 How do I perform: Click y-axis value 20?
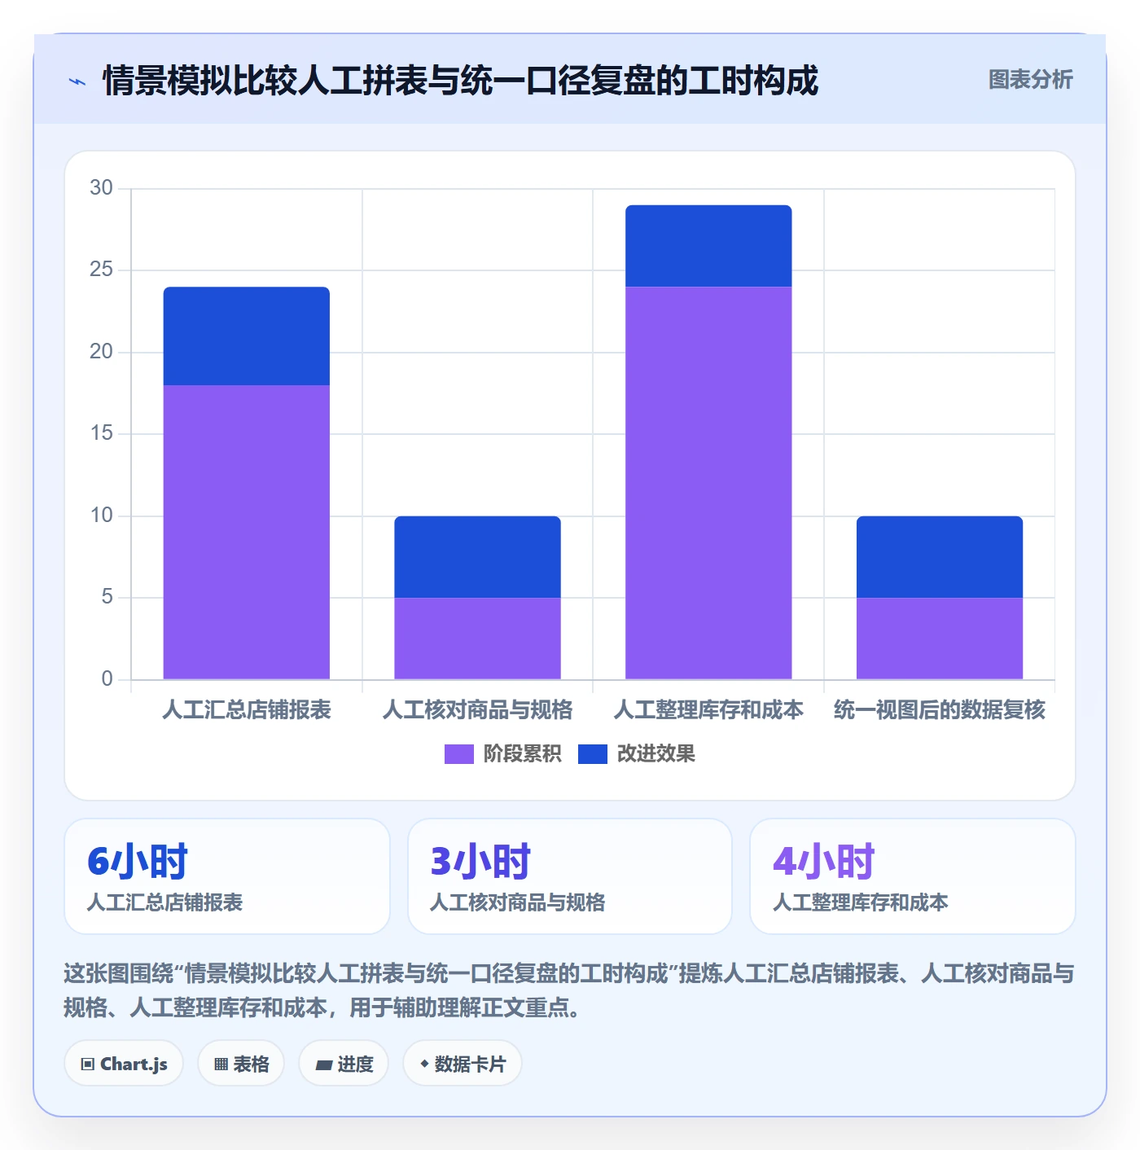[102, 352]
